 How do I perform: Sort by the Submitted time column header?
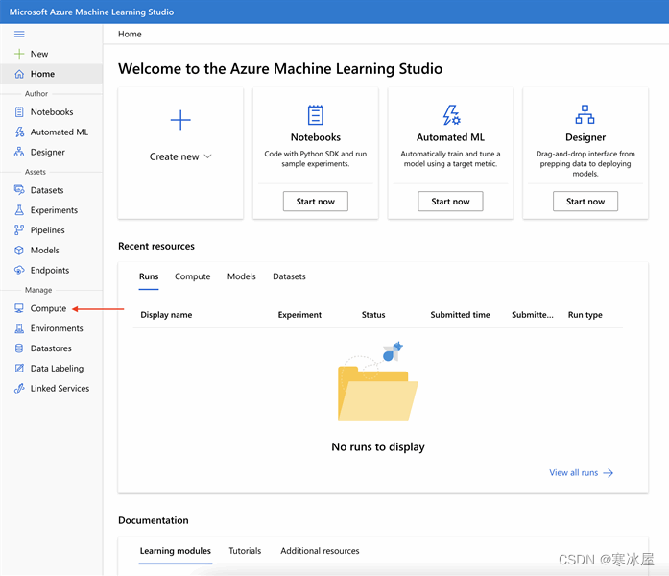coord(460,315)
